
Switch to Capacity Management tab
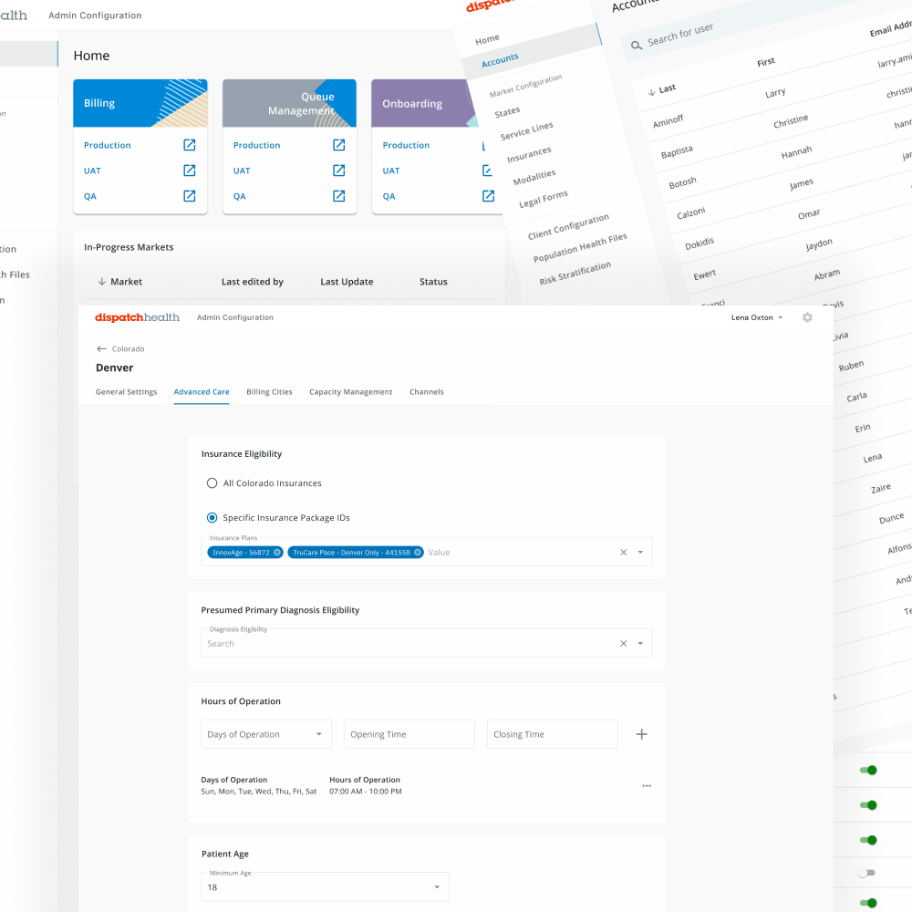pyautogui.click(x=351, y=392)
